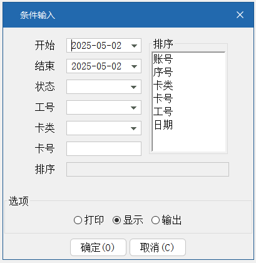Click the 排序 read-only text field
This screenshot has height=263, width=256.
pos(148,169)
